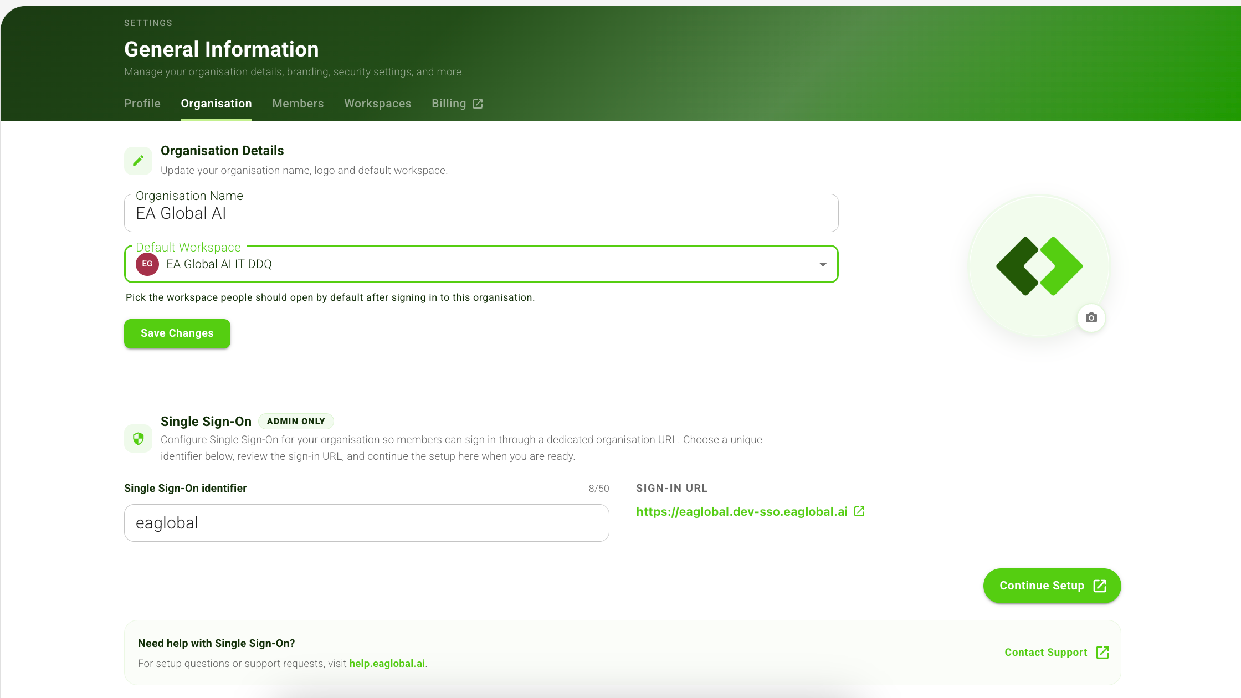The image size is (1241, 698).
Task: Click the EG workspace avatar badge
Action: 147,264
